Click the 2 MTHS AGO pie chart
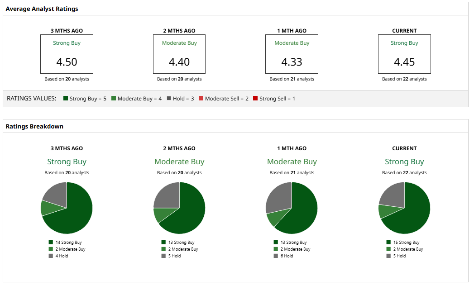Screen dimensions: 474x290 (x=179, y=208)
